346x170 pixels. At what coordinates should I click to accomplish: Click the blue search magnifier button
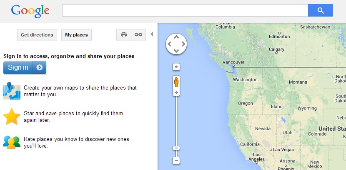click(321, 10)
